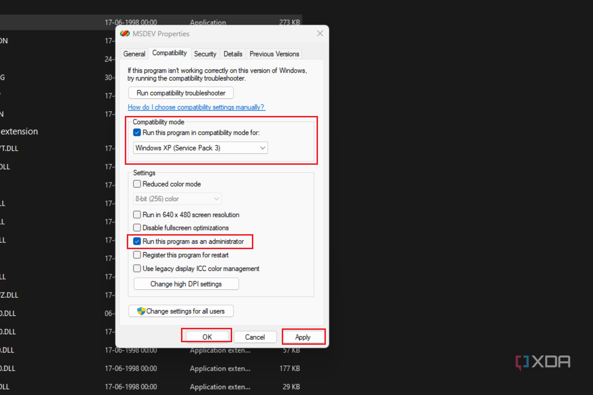Check Register this program for restart
The image size is (593, 395).
click(137, 255)
